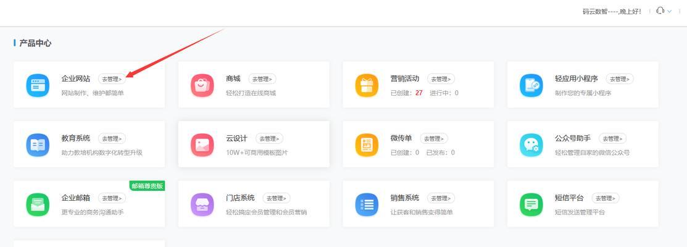Click 去管理 button for 短信平台
687x247 pixels.
(606, 198)
